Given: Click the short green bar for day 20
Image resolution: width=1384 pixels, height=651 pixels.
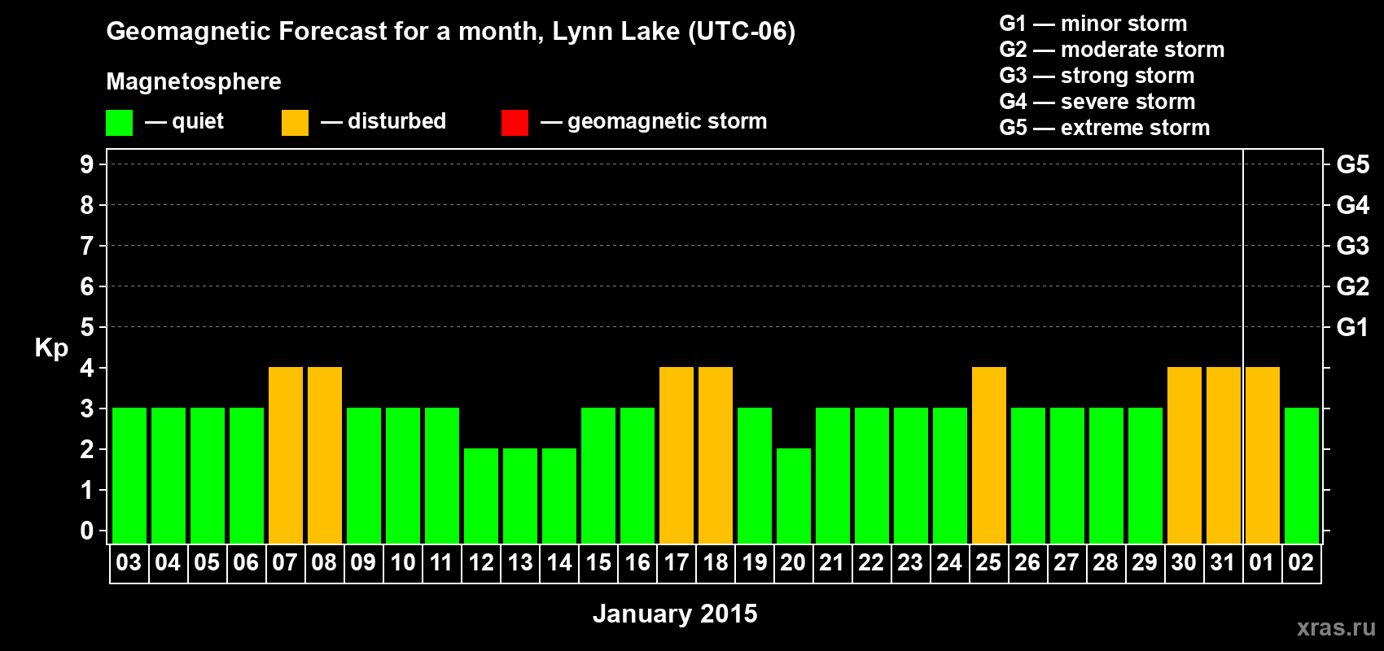Looking at the screenshot, I should point(794,496).
